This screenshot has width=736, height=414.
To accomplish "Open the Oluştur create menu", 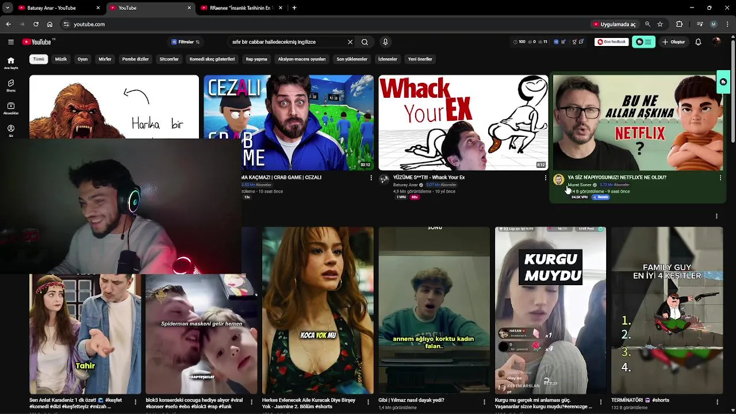I will 673,42.
